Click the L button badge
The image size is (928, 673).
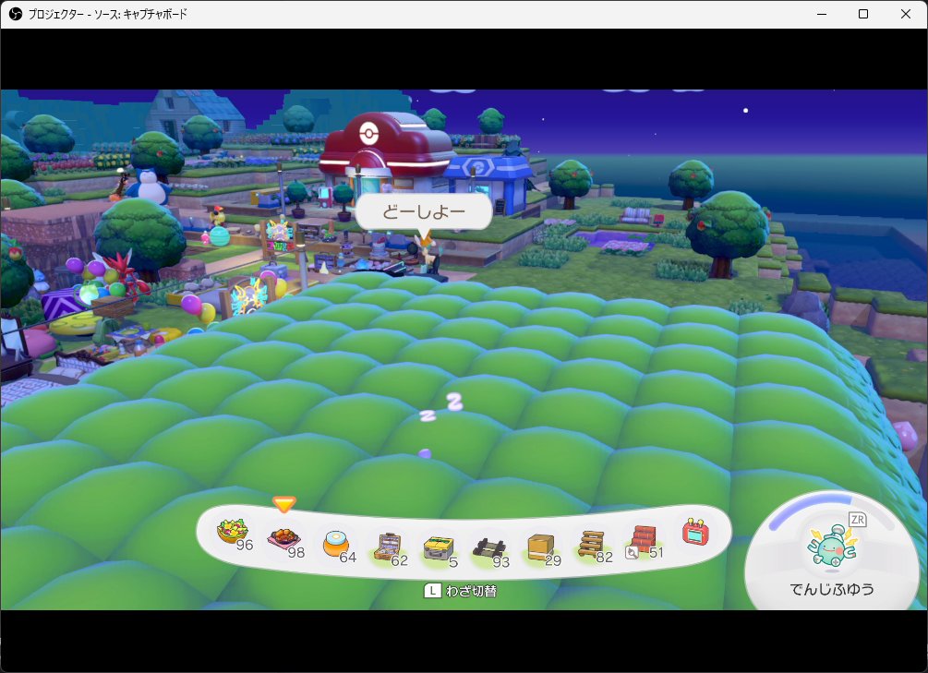(433, 591)
